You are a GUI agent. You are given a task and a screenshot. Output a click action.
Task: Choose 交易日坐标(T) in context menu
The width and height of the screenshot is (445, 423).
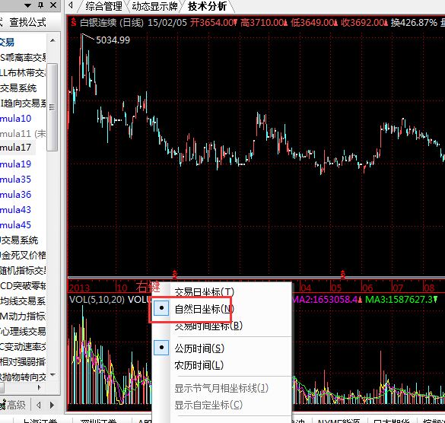205,292
